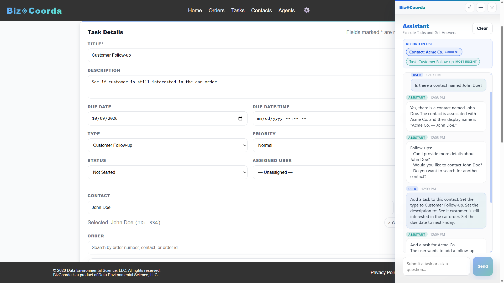Open the Tasks menu item

pos(238,10)
